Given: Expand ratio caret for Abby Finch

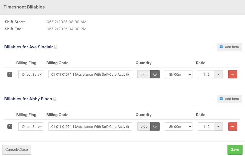Looking at the screenshot, I should (218, 126).
